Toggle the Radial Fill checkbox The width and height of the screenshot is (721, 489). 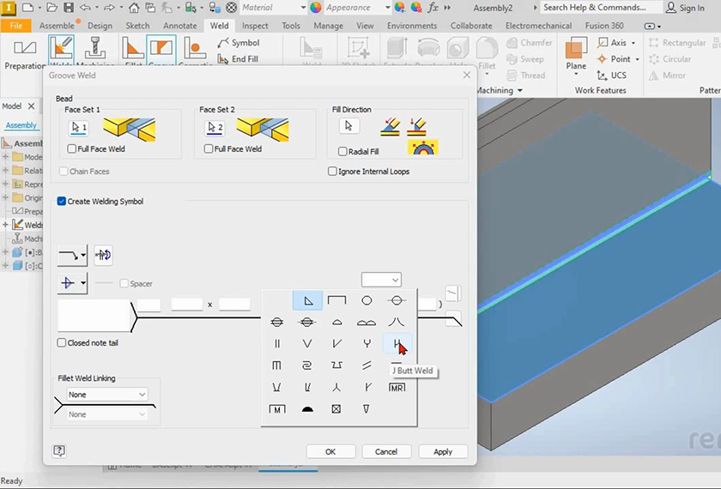pos(342,152)
